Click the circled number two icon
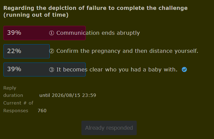This screenshot has height=139, width=214. [52, 51]
